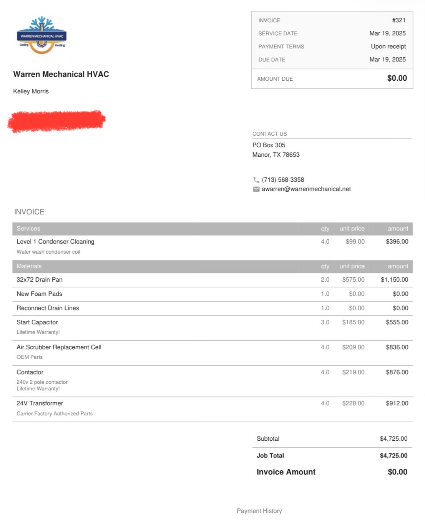Select the Materials table header

29,266
